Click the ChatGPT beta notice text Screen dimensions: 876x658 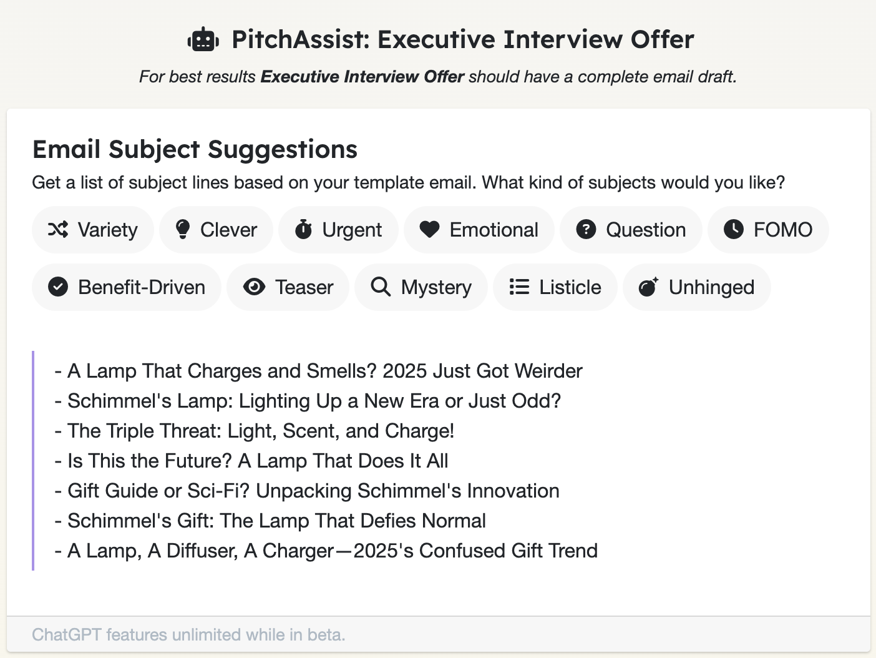pos(188,635)
